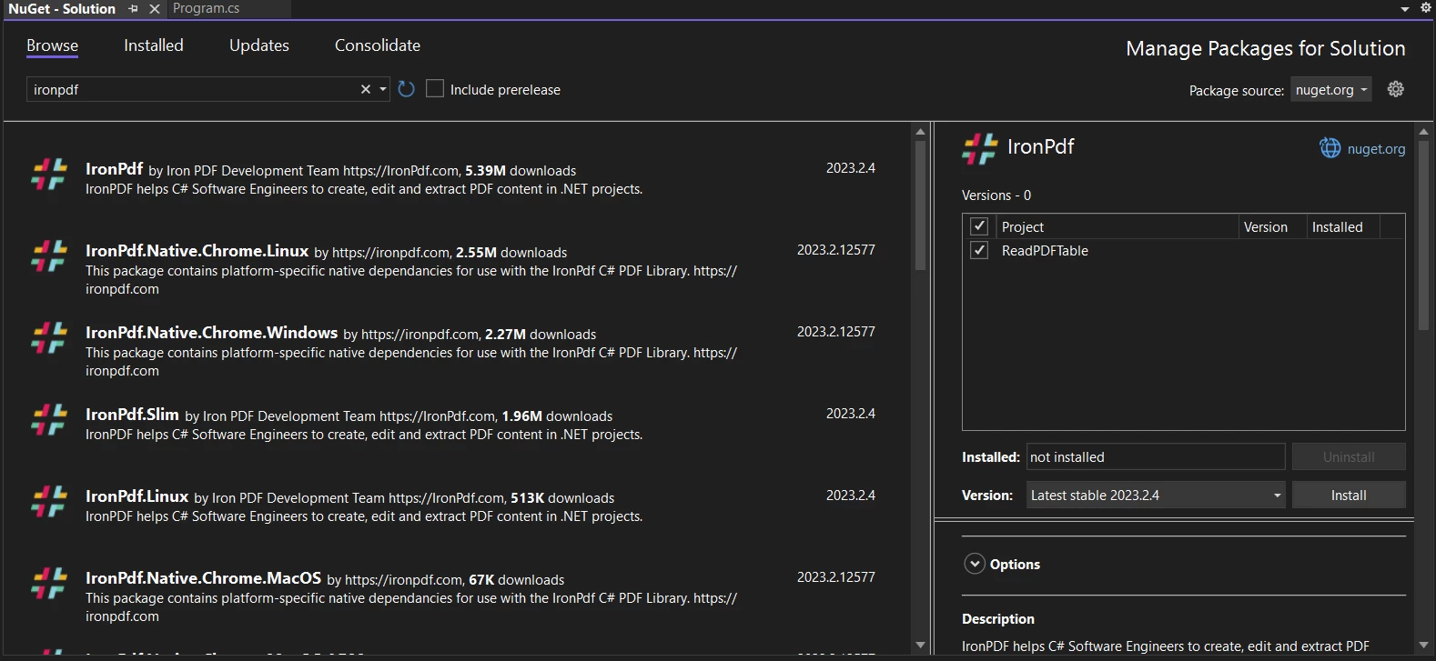The image size is (1436, 661).
Task: Click the Manage Packages for Solution heading
Action: [1266, 49]
